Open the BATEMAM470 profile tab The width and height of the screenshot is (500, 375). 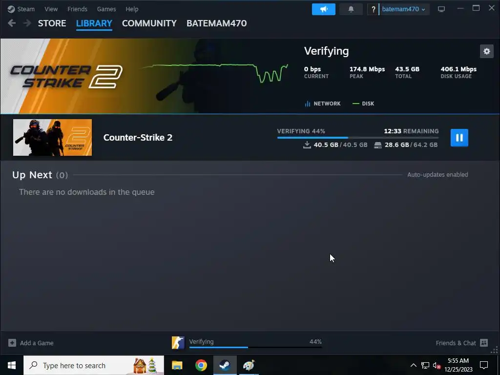click(216, 23)
